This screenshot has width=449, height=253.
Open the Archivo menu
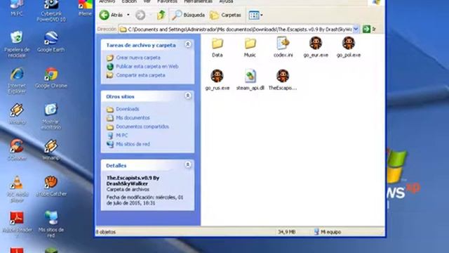pos(107,1)
